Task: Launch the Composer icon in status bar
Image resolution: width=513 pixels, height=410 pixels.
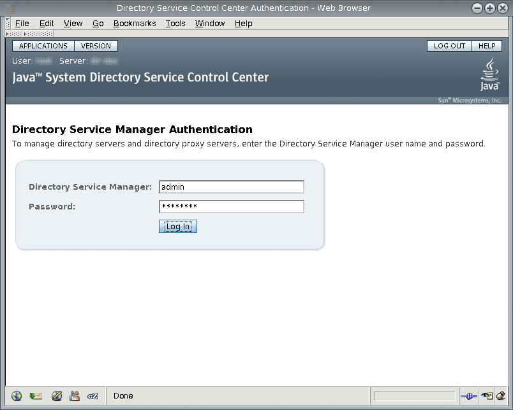Action: point(57,395)
